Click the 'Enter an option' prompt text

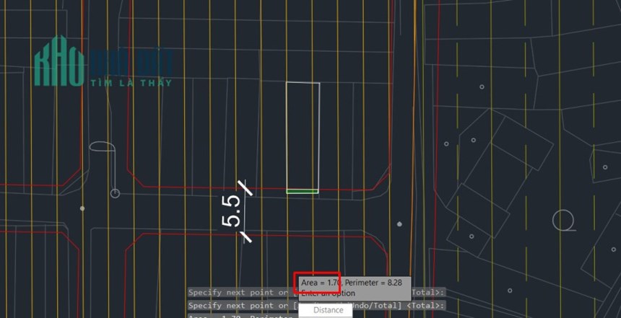[x=328, y=294]
